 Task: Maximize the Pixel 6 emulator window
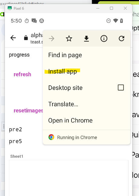coord(111,8)
